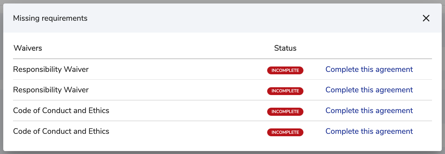Select the first Code of Conduct and Ethics name
445x154 pixels.
(61, 111)
